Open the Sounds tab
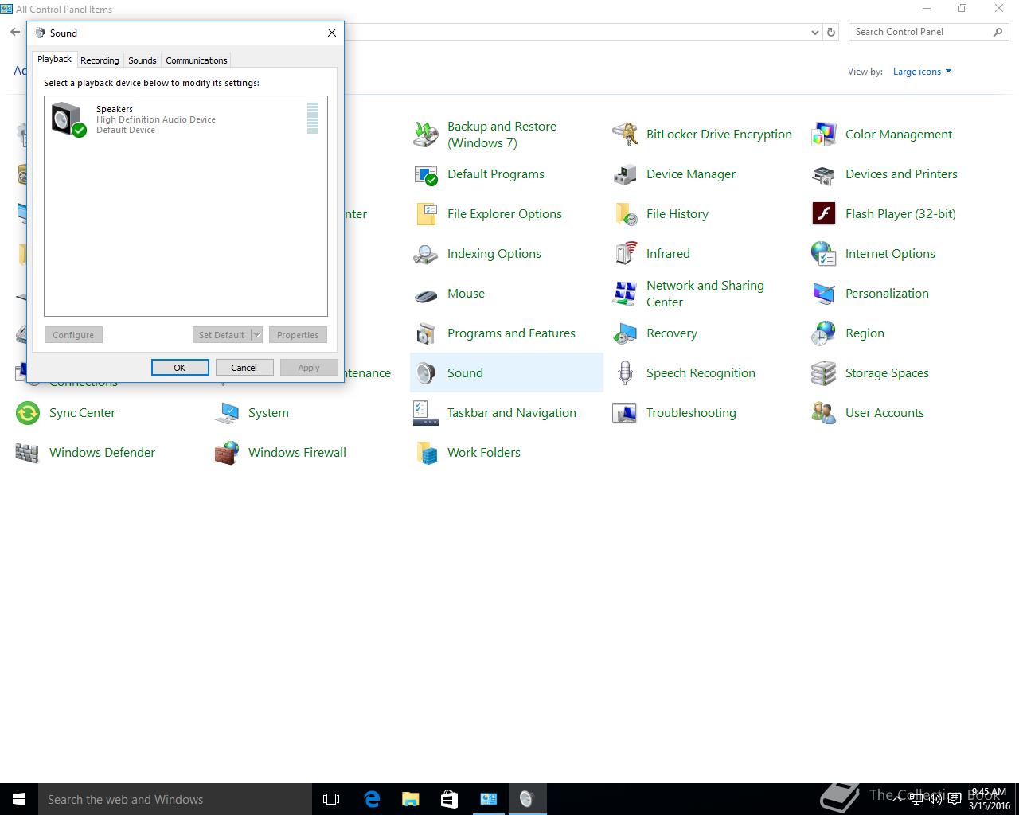The height and width of the screenshot is (815, 1019). tap(143, 60)
